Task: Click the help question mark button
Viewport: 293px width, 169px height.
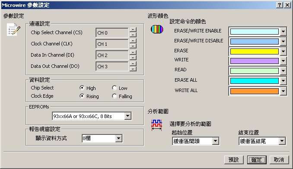Action: 280,5
